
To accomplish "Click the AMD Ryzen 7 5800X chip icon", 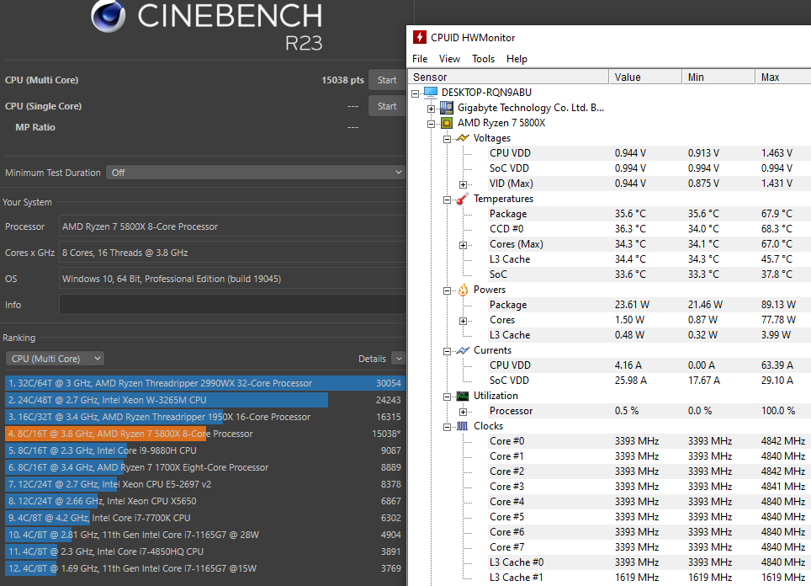I will click(447, 123).
